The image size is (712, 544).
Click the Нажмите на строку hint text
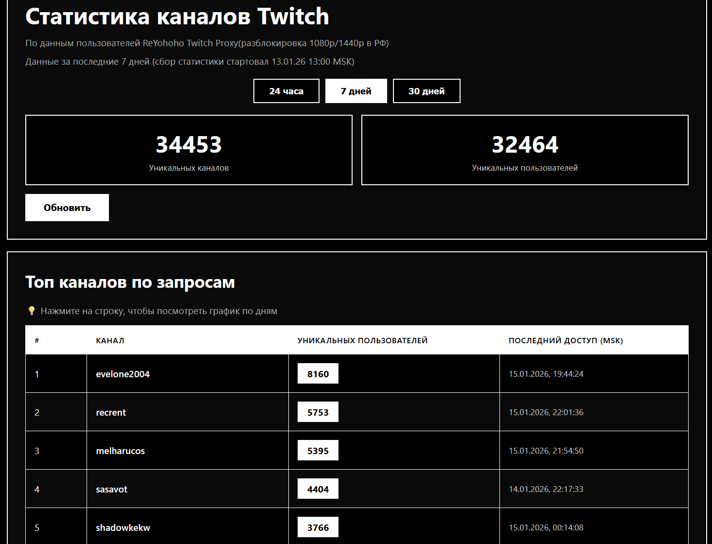click(159, 311)
